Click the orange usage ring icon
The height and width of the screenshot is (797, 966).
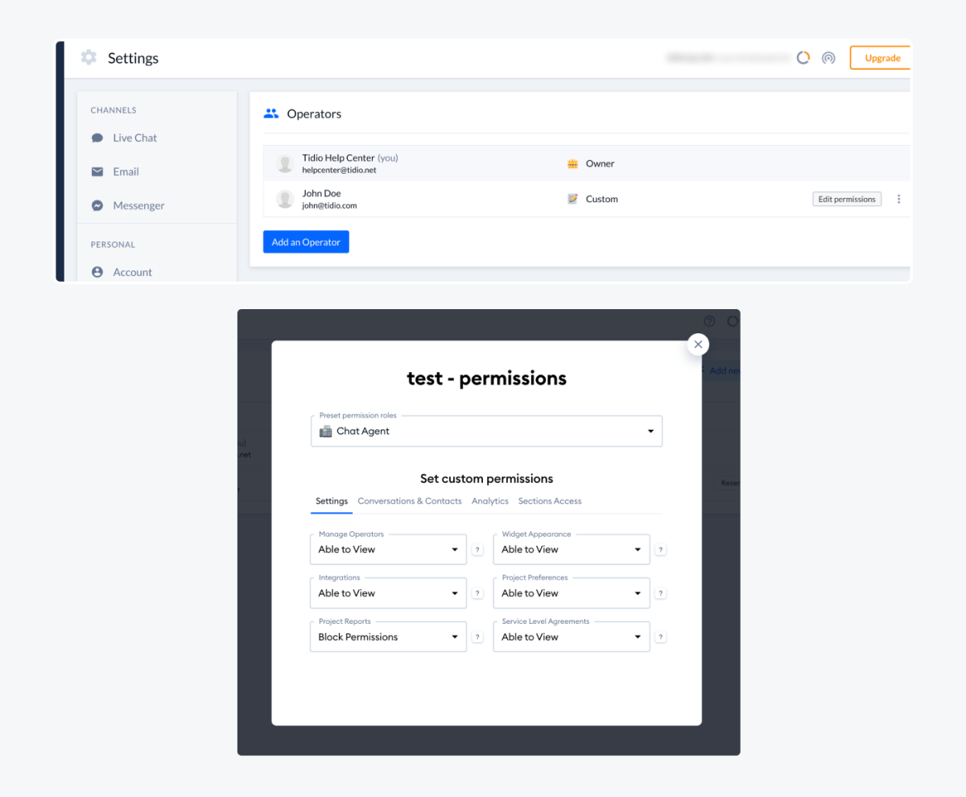coord(803,58)
